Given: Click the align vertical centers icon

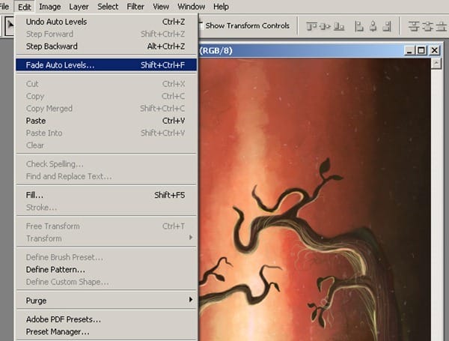Looking at the screenshot, I should pos(324,26).
